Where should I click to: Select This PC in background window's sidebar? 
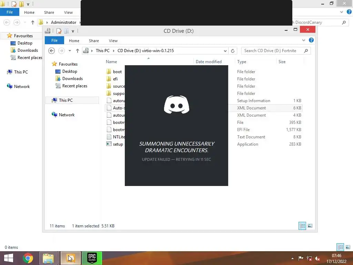click(21, 72)
